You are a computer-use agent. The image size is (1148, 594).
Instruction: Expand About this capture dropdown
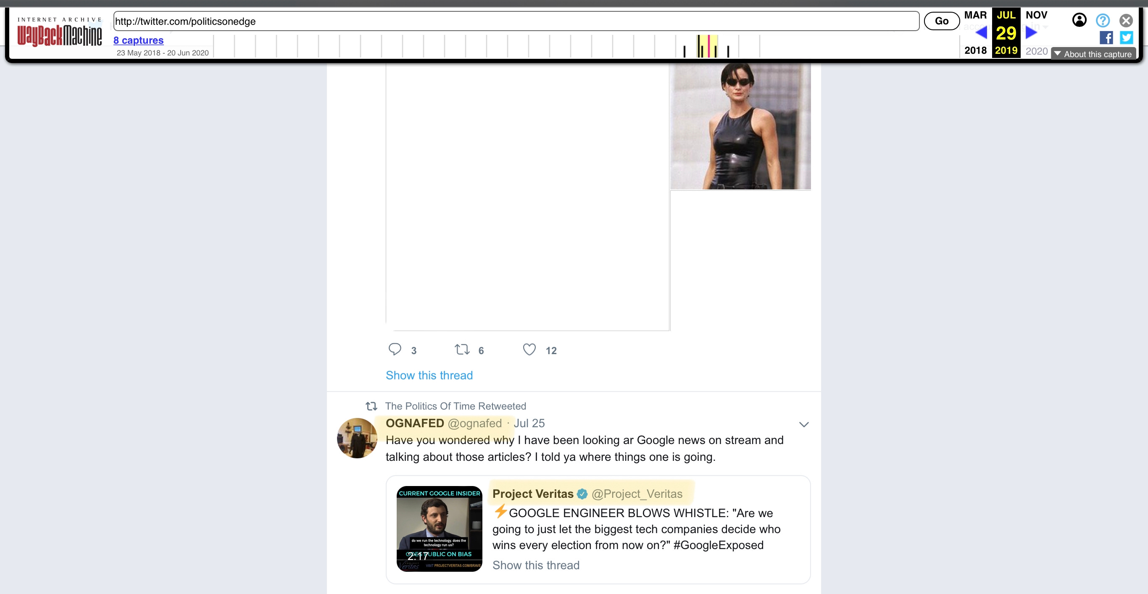click(x=1094, y=54)
